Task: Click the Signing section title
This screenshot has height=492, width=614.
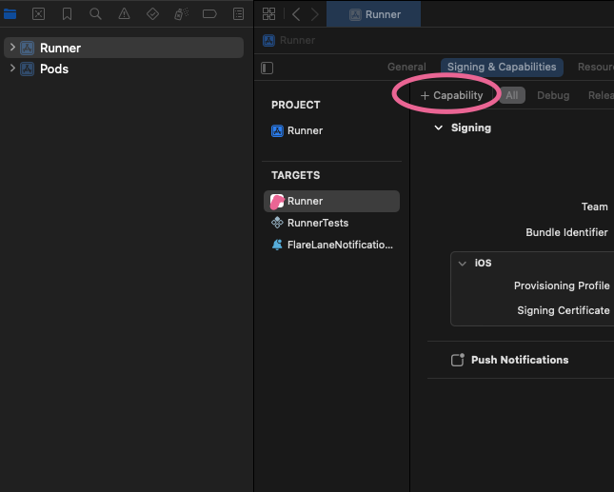Action: pyautogui.click(x=471, y=128)
